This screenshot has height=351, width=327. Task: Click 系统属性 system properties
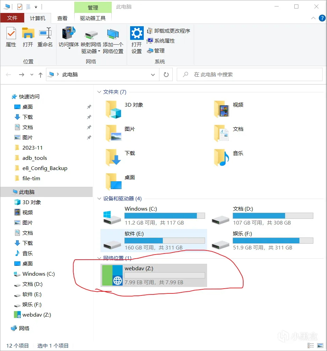click(161, 41)
